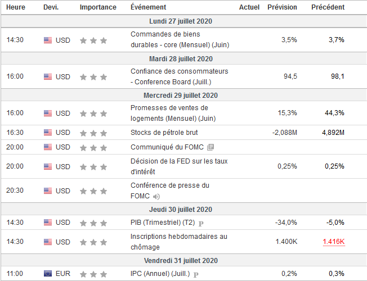Screen dimensions: 367x281
Task: Click the importance stars for Stocks de pétrole brut
Action: [93, 133]
